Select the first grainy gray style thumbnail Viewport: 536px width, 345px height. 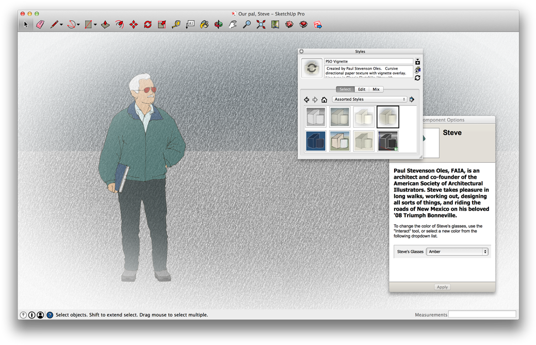point(316,117)
